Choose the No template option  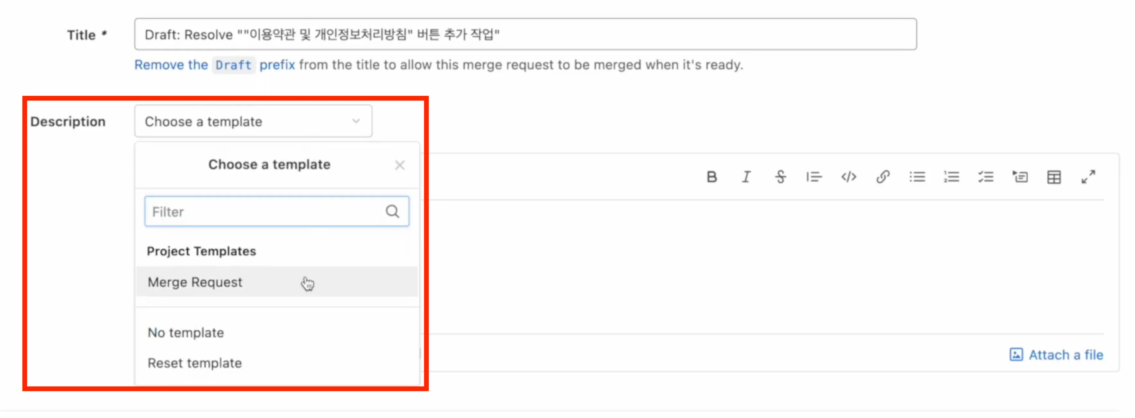pyautogui.click(x=185, y=333)
